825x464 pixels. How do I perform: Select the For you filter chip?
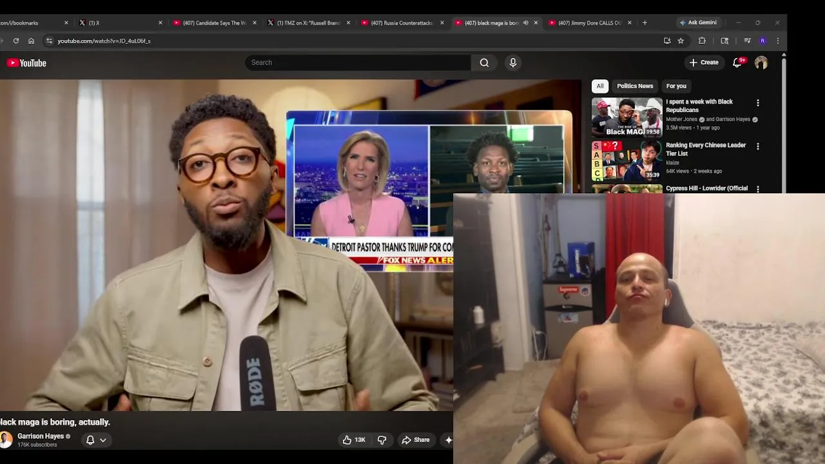[x=676, y=86]
